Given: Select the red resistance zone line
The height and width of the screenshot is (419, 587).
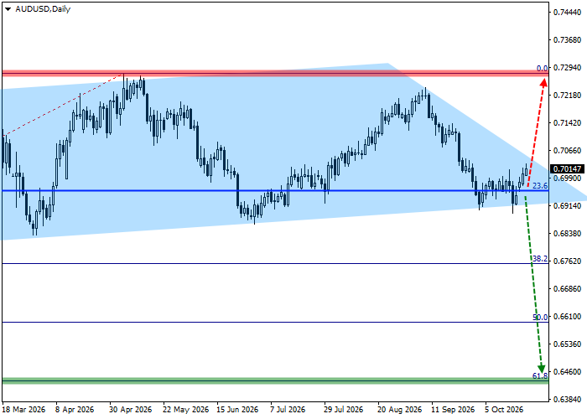Looking at the screenshot, I should pyautogui.click(x=275, y=73).
